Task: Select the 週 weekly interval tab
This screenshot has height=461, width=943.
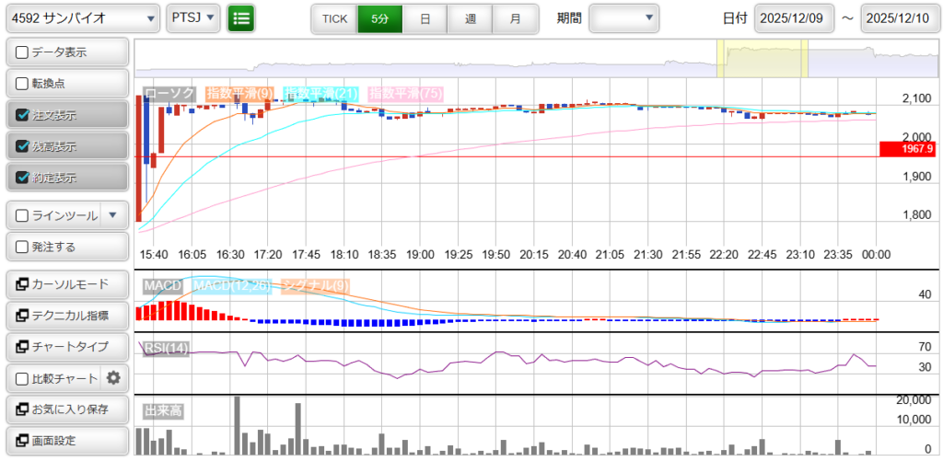Action: point(470,18)
